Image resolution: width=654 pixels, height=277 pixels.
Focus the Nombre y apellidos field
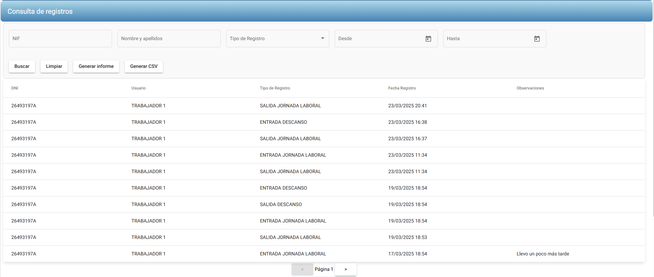click(169, 38)
